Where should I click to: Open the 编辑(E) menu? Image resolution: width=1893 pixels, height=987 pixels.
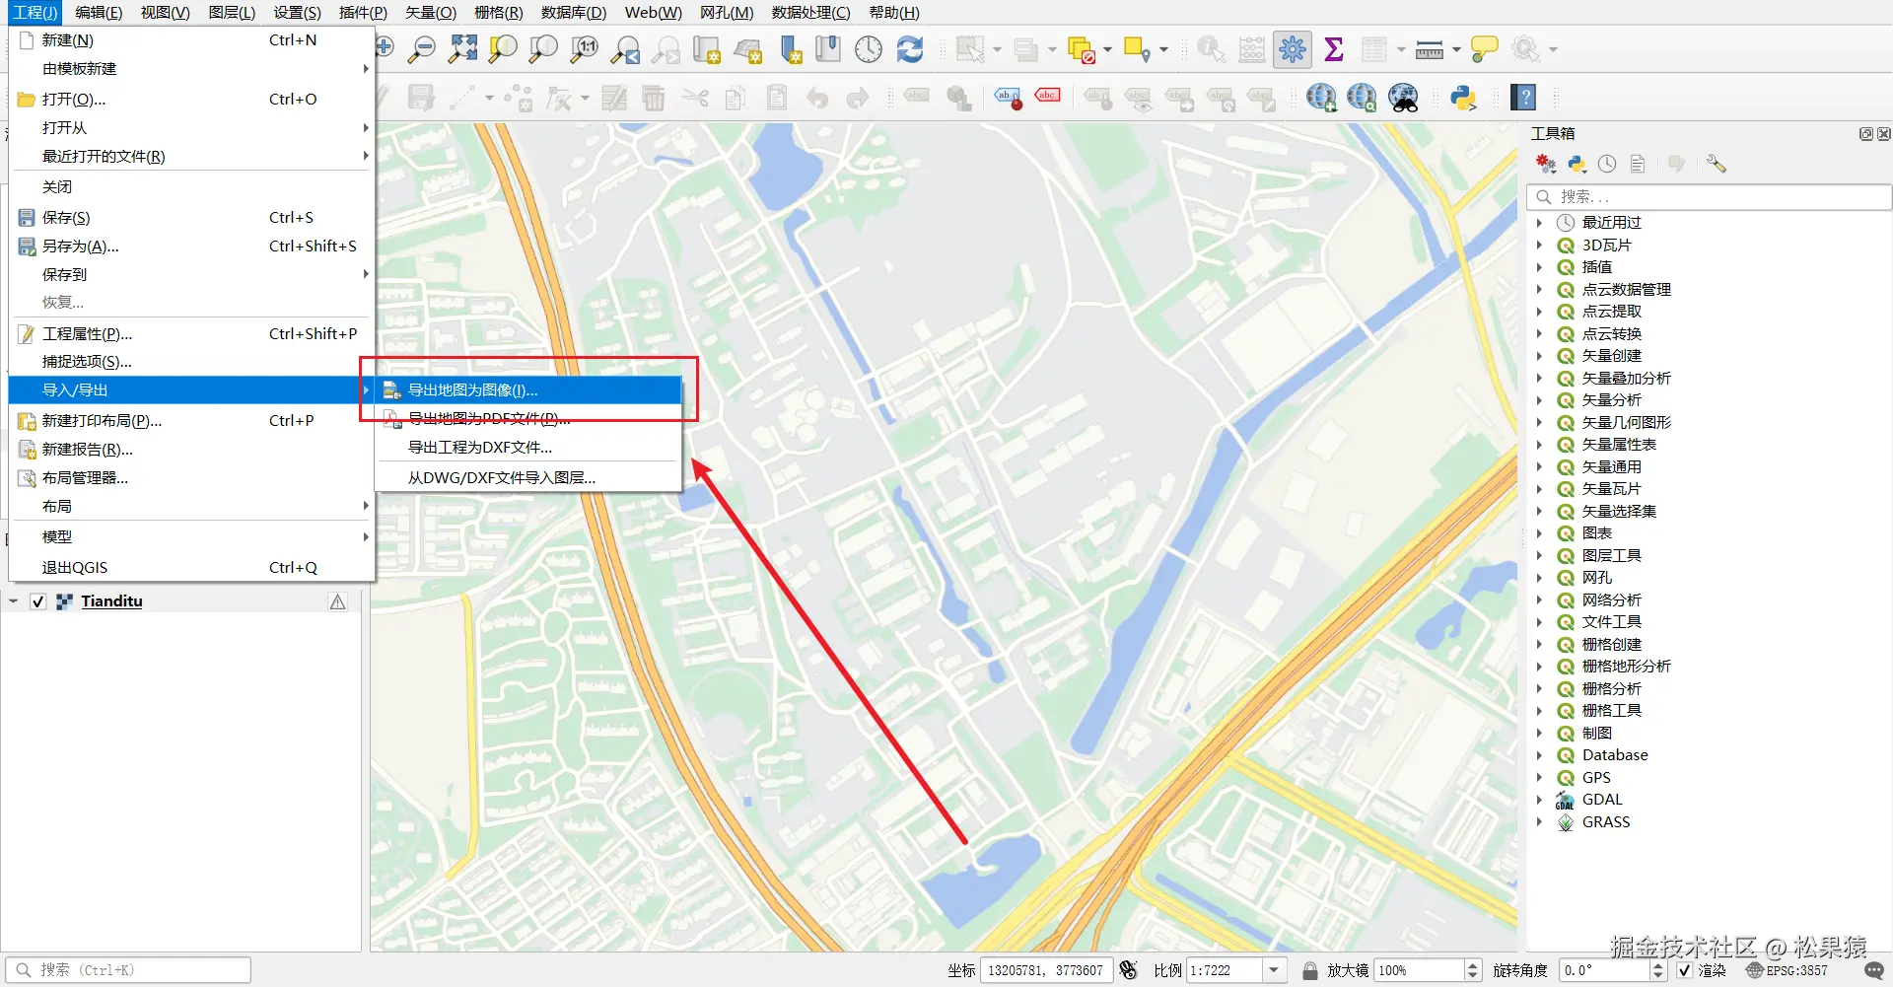pos(99,13)
